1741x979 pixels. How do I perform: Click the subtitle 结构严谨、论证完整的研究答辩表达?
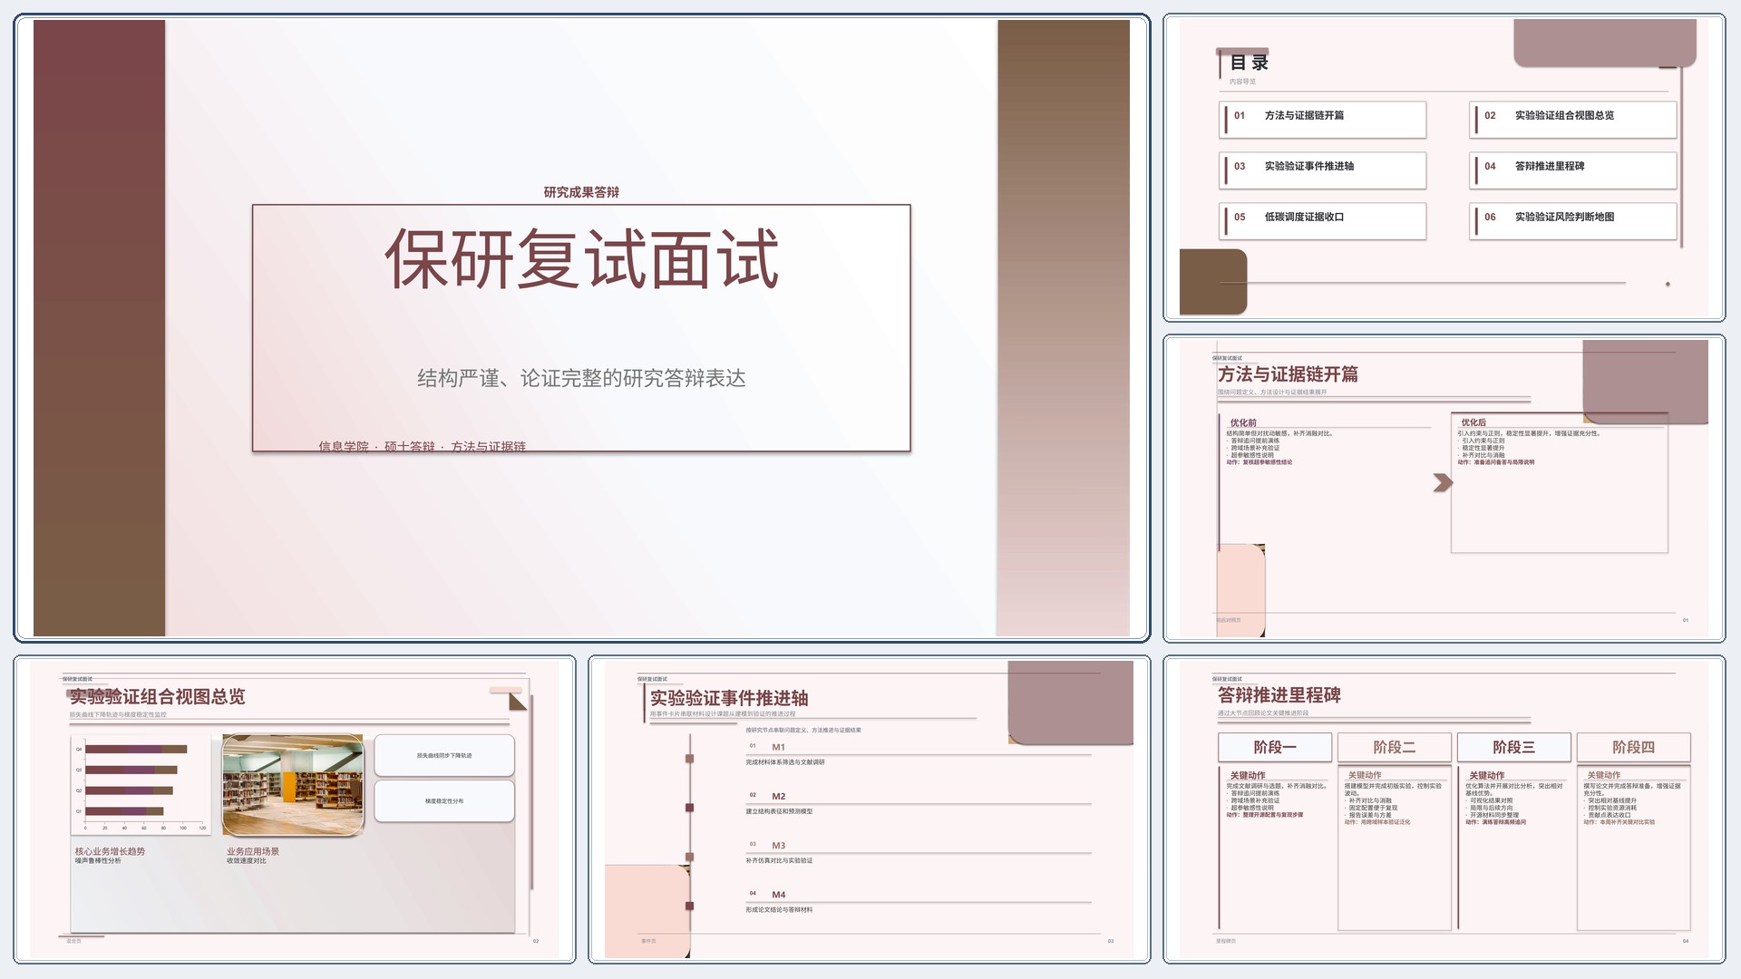pos(581,378)
